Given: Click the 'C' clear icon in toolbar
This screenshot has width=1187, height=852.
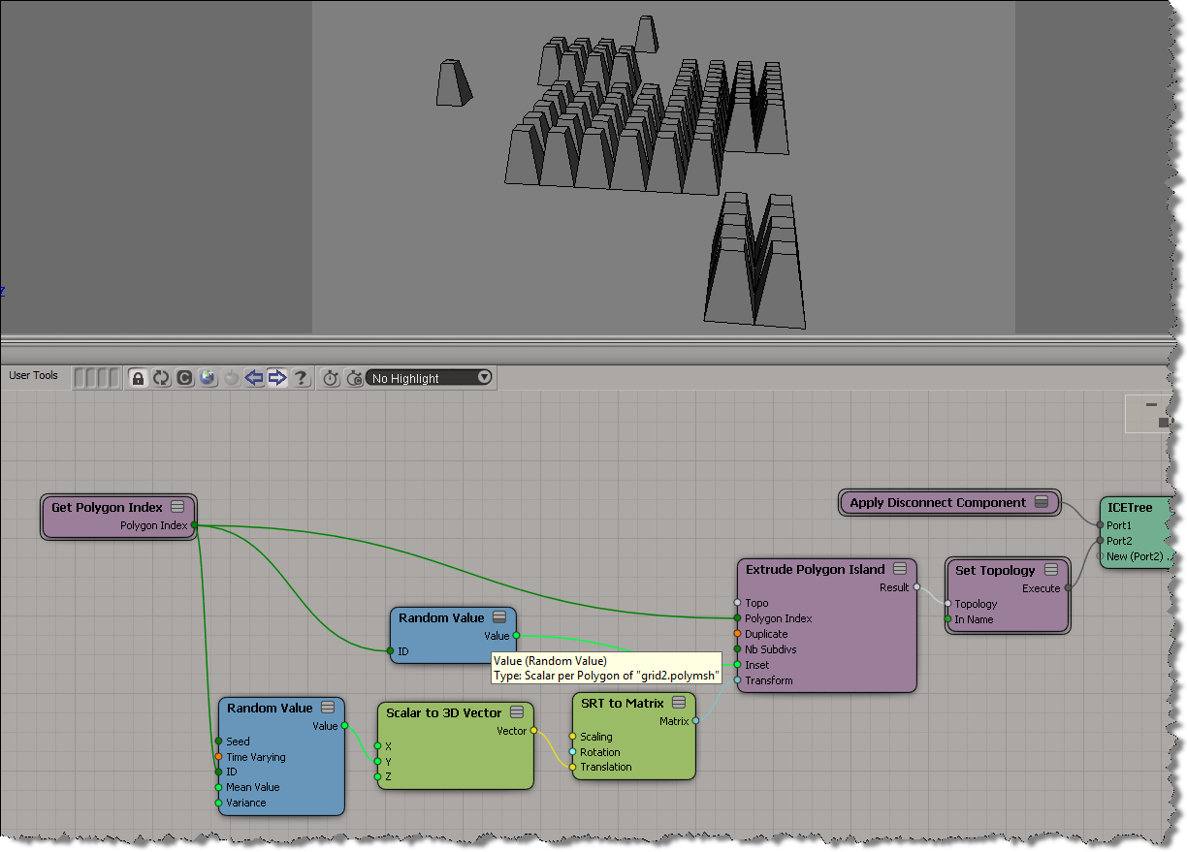Looking at the screenshot, I should tap(185, 378).
